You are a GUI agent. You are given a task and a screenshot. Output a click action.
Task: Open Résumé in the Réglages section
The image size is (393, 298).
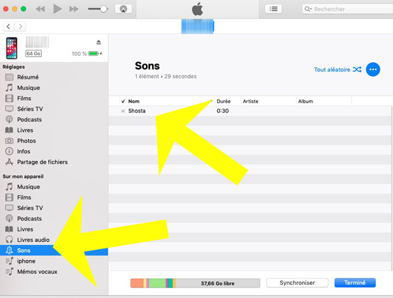click(28, 77)
